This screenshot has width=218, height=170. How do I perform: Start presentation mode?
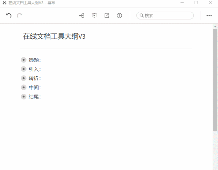pos(94,15)
